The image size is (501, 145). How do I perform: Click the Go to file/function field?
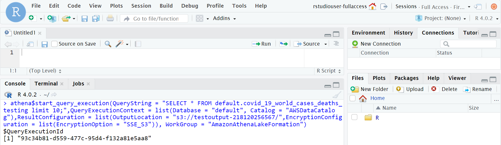tap(156, 19)
